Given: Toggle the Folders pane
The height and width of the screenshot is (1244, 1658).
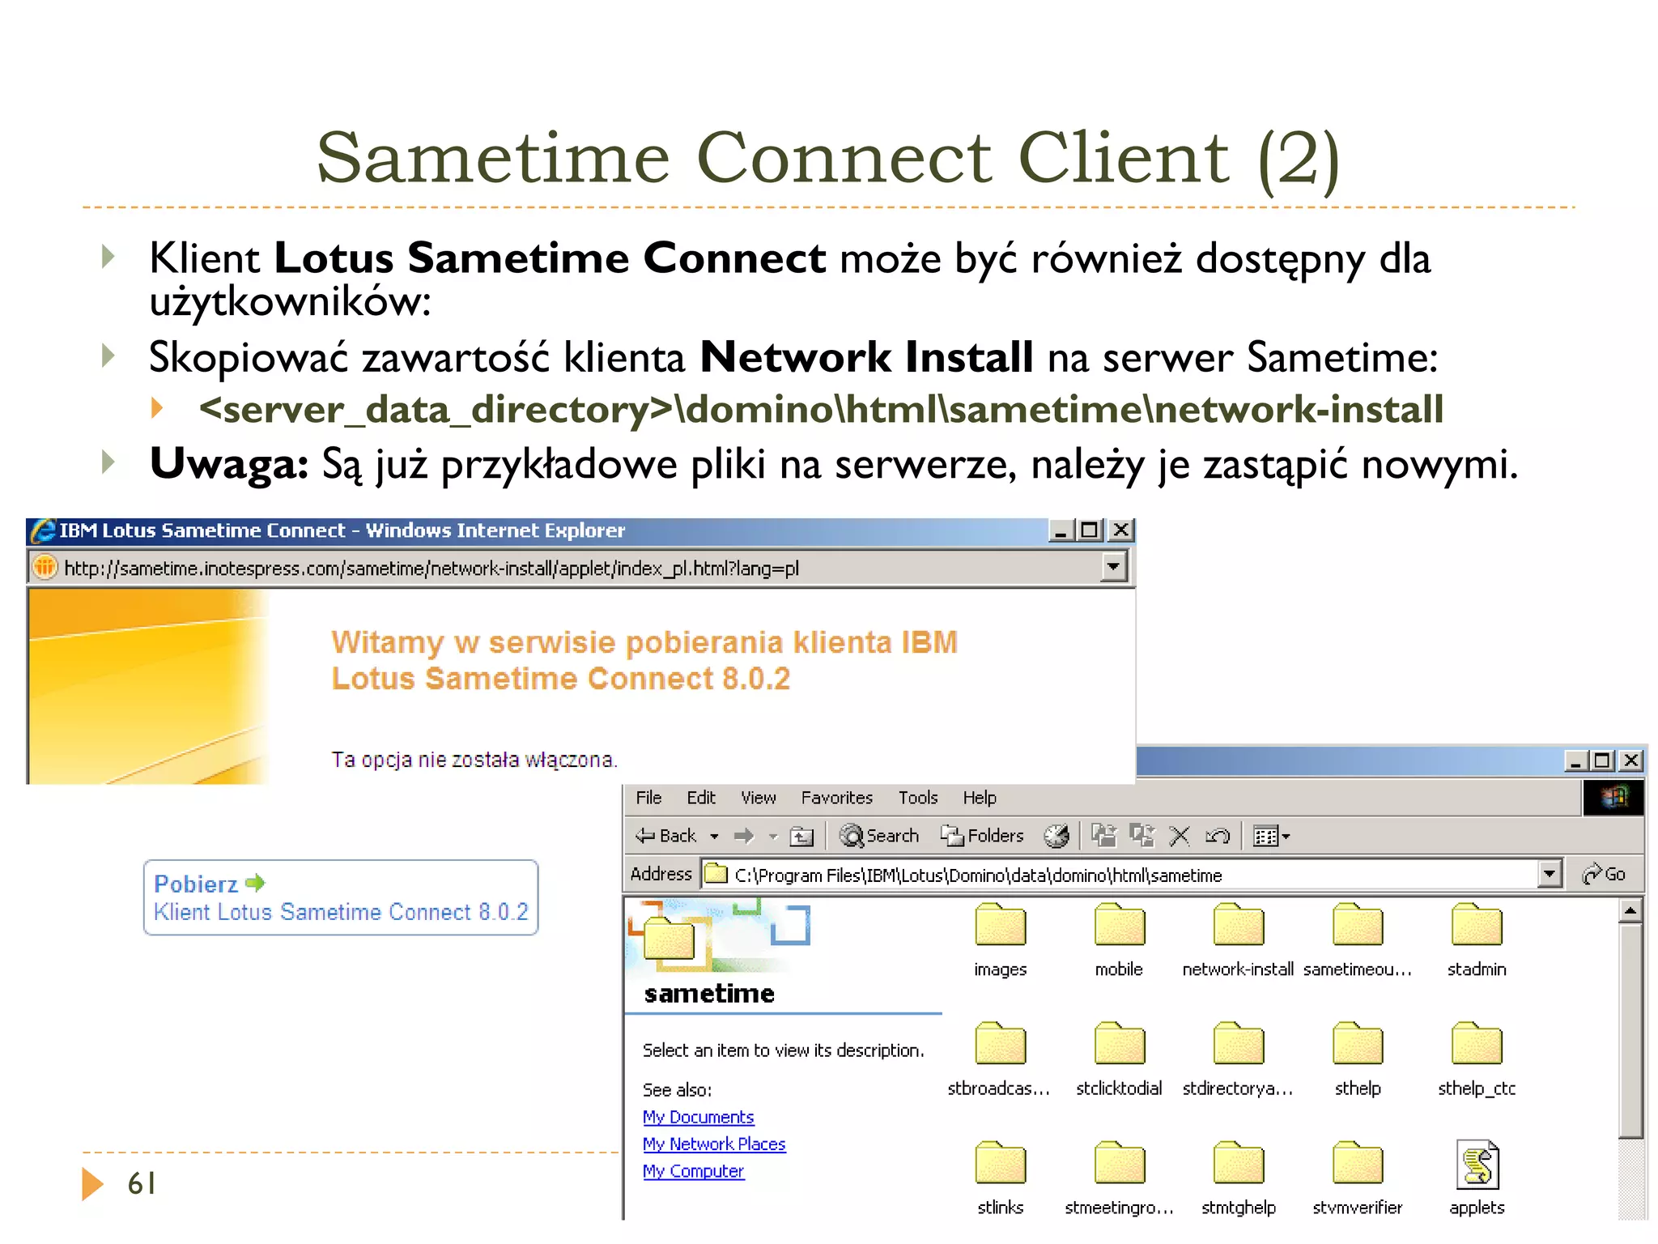Looking at the screenshot, I should [982, 836].
